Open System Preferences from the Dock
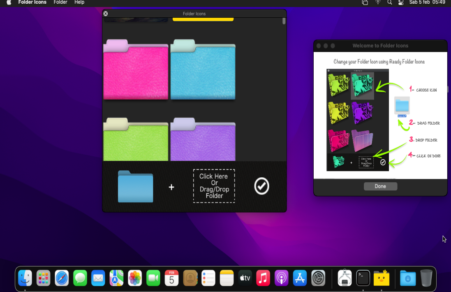The image size is (451, 292). point(318,278)
